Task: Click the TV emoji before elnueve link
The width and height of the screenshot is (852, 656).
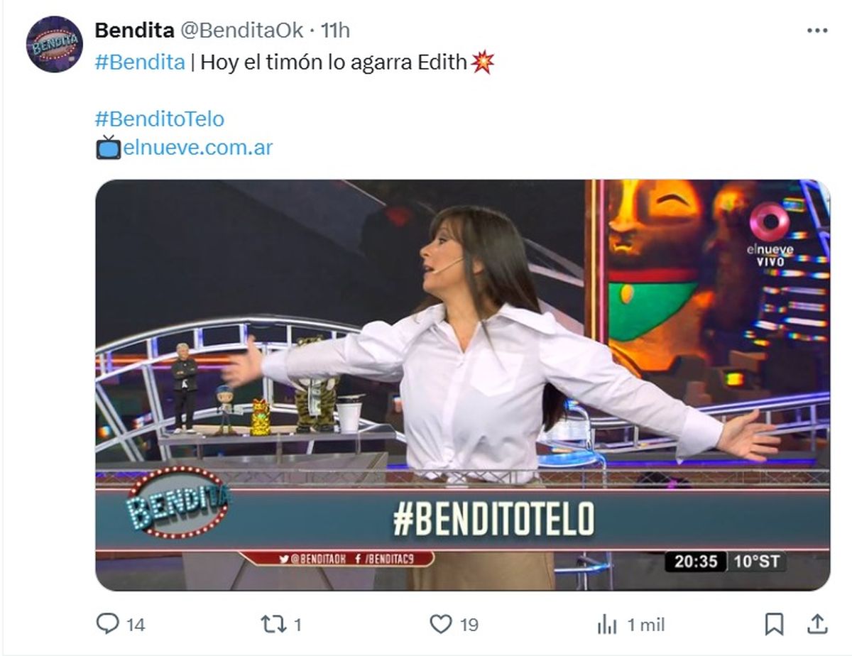Action: [109, 147]
